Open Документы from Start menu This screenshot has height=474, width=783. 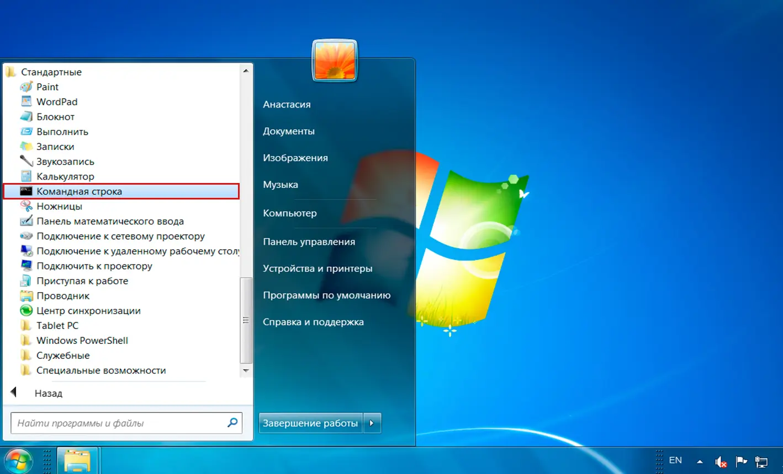289,131
